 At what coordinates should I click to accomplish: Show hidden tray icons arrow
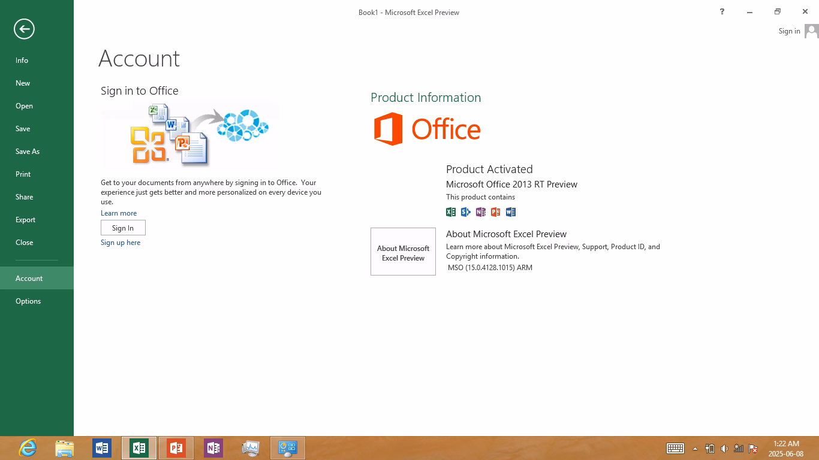[x=695, y=449]
